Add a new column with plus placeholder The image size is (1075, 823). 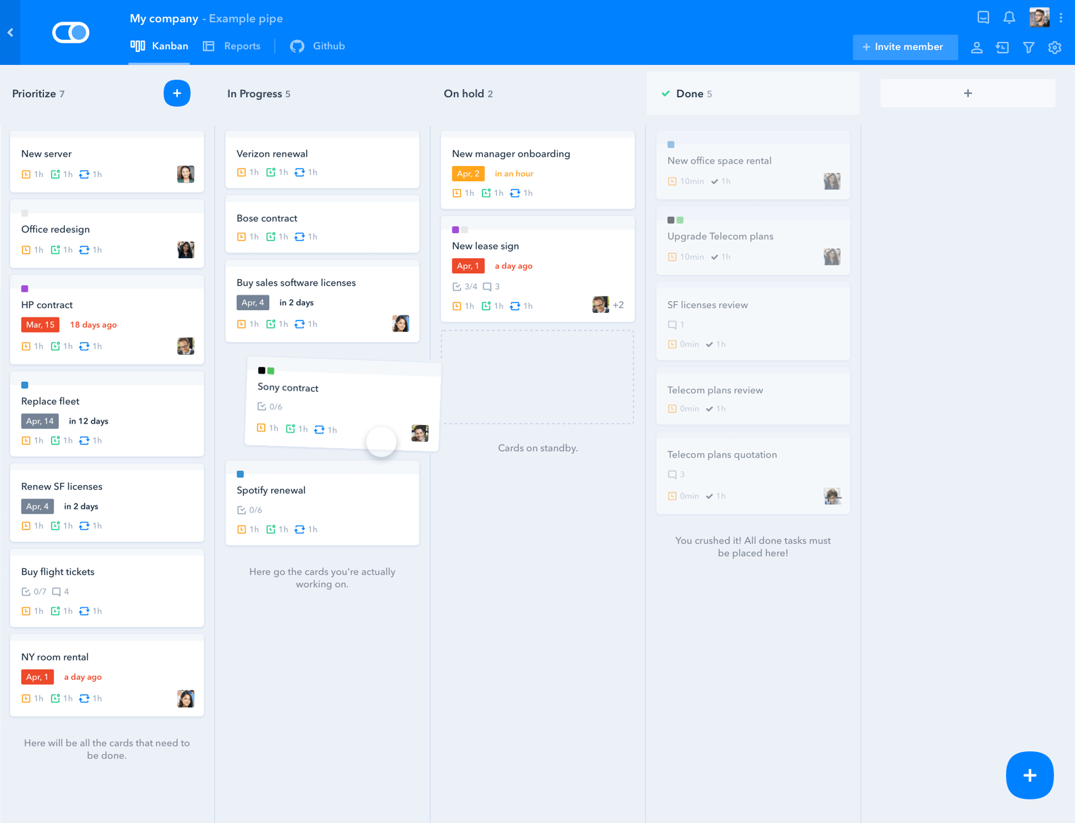pos(967,93)
